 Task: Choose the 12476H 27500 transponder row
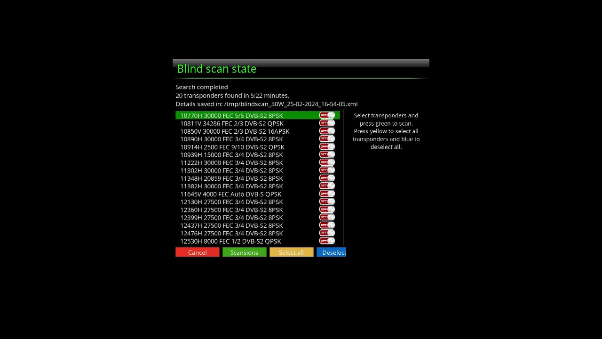232,233
